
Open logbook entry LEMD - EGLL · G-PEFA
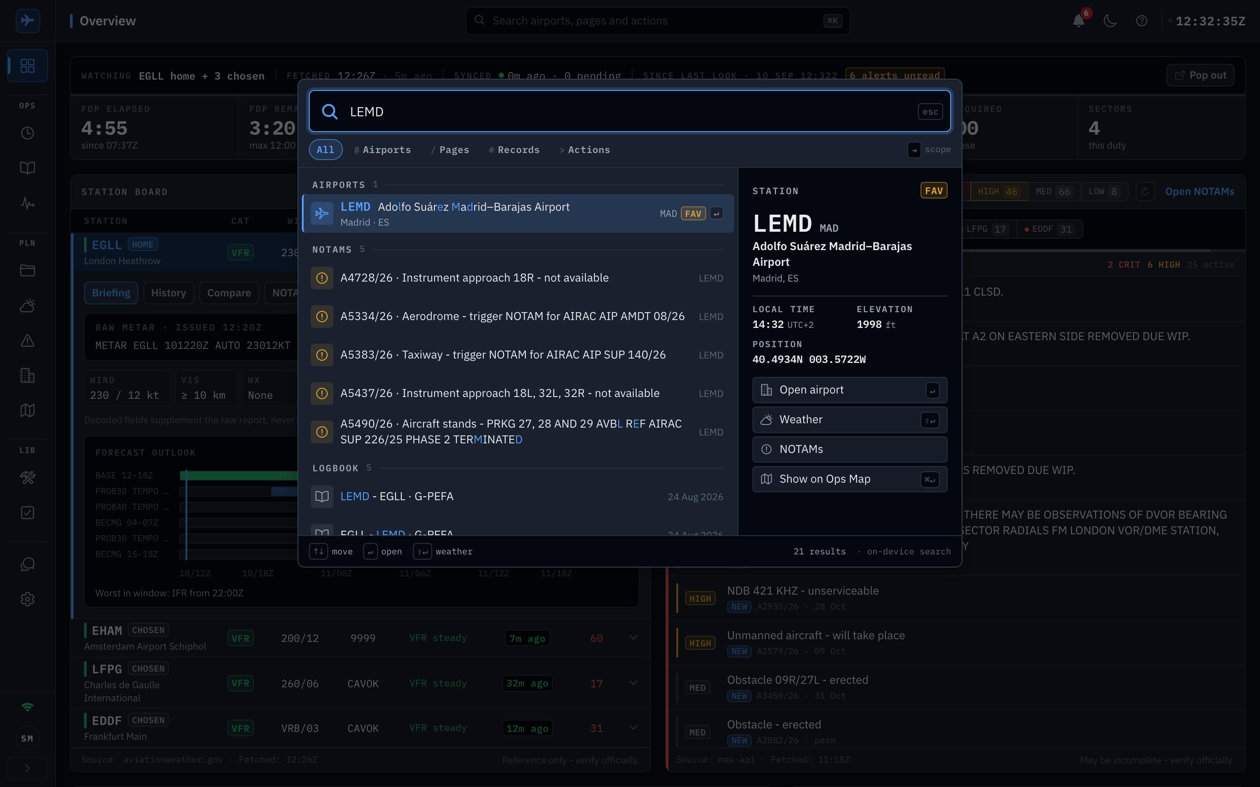click(x=518, y=497)
